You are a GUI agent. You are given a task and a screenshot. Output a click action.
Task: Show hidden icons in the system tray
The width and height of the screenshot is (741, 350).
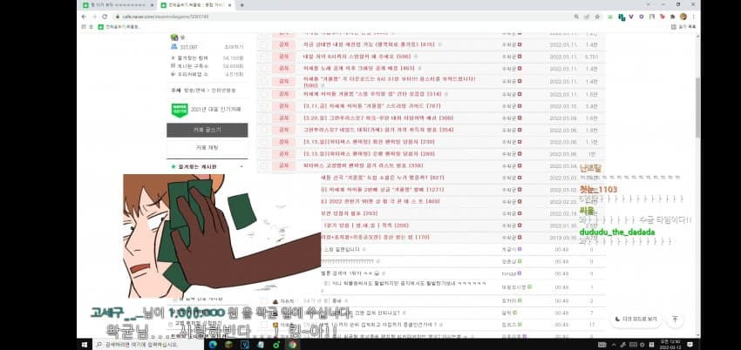tap(613, 345)
